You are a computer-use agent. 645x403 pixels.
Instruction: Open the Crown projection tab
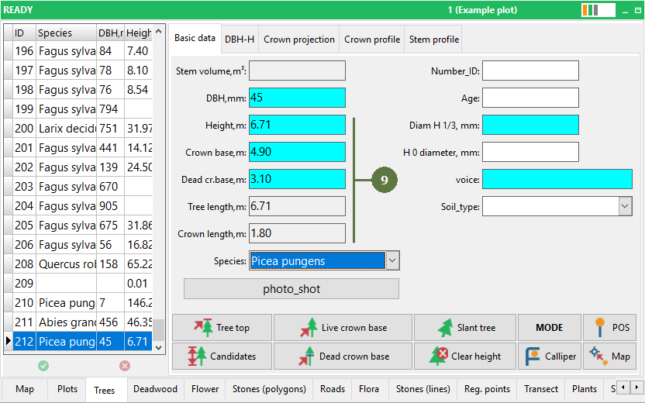(x=299, y=40)
